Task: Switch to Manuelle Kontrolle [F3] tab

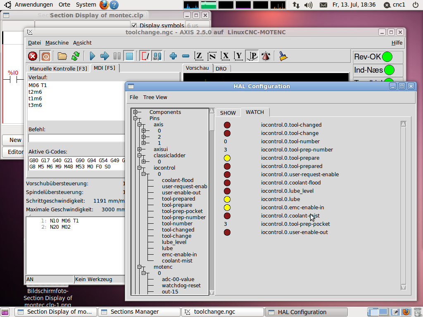Action: [x=58, y=69]
